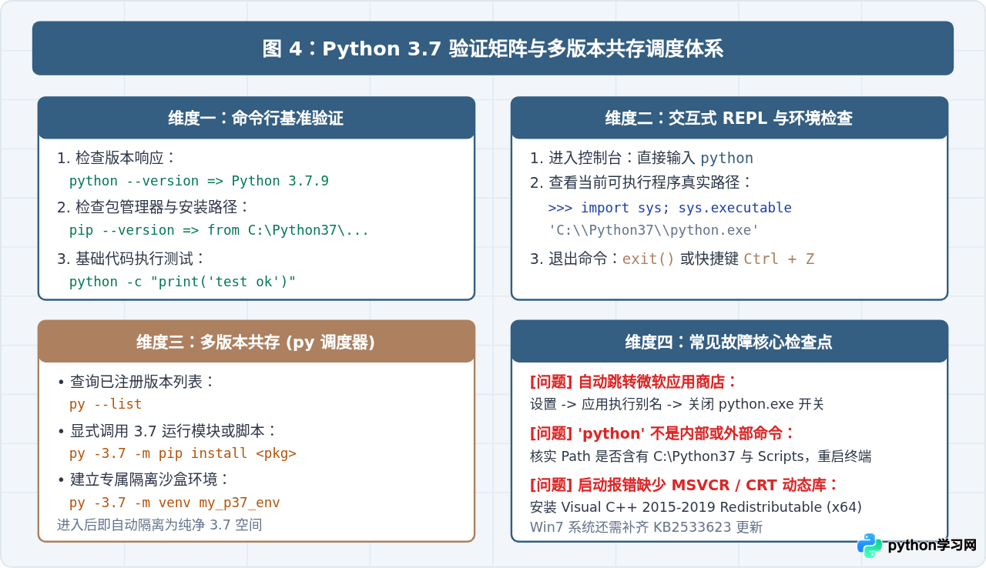
Task: Click the heading "维度二：交互式 REPL 与环境检查"
Action: pyautogui.click(x=729, y=119)
